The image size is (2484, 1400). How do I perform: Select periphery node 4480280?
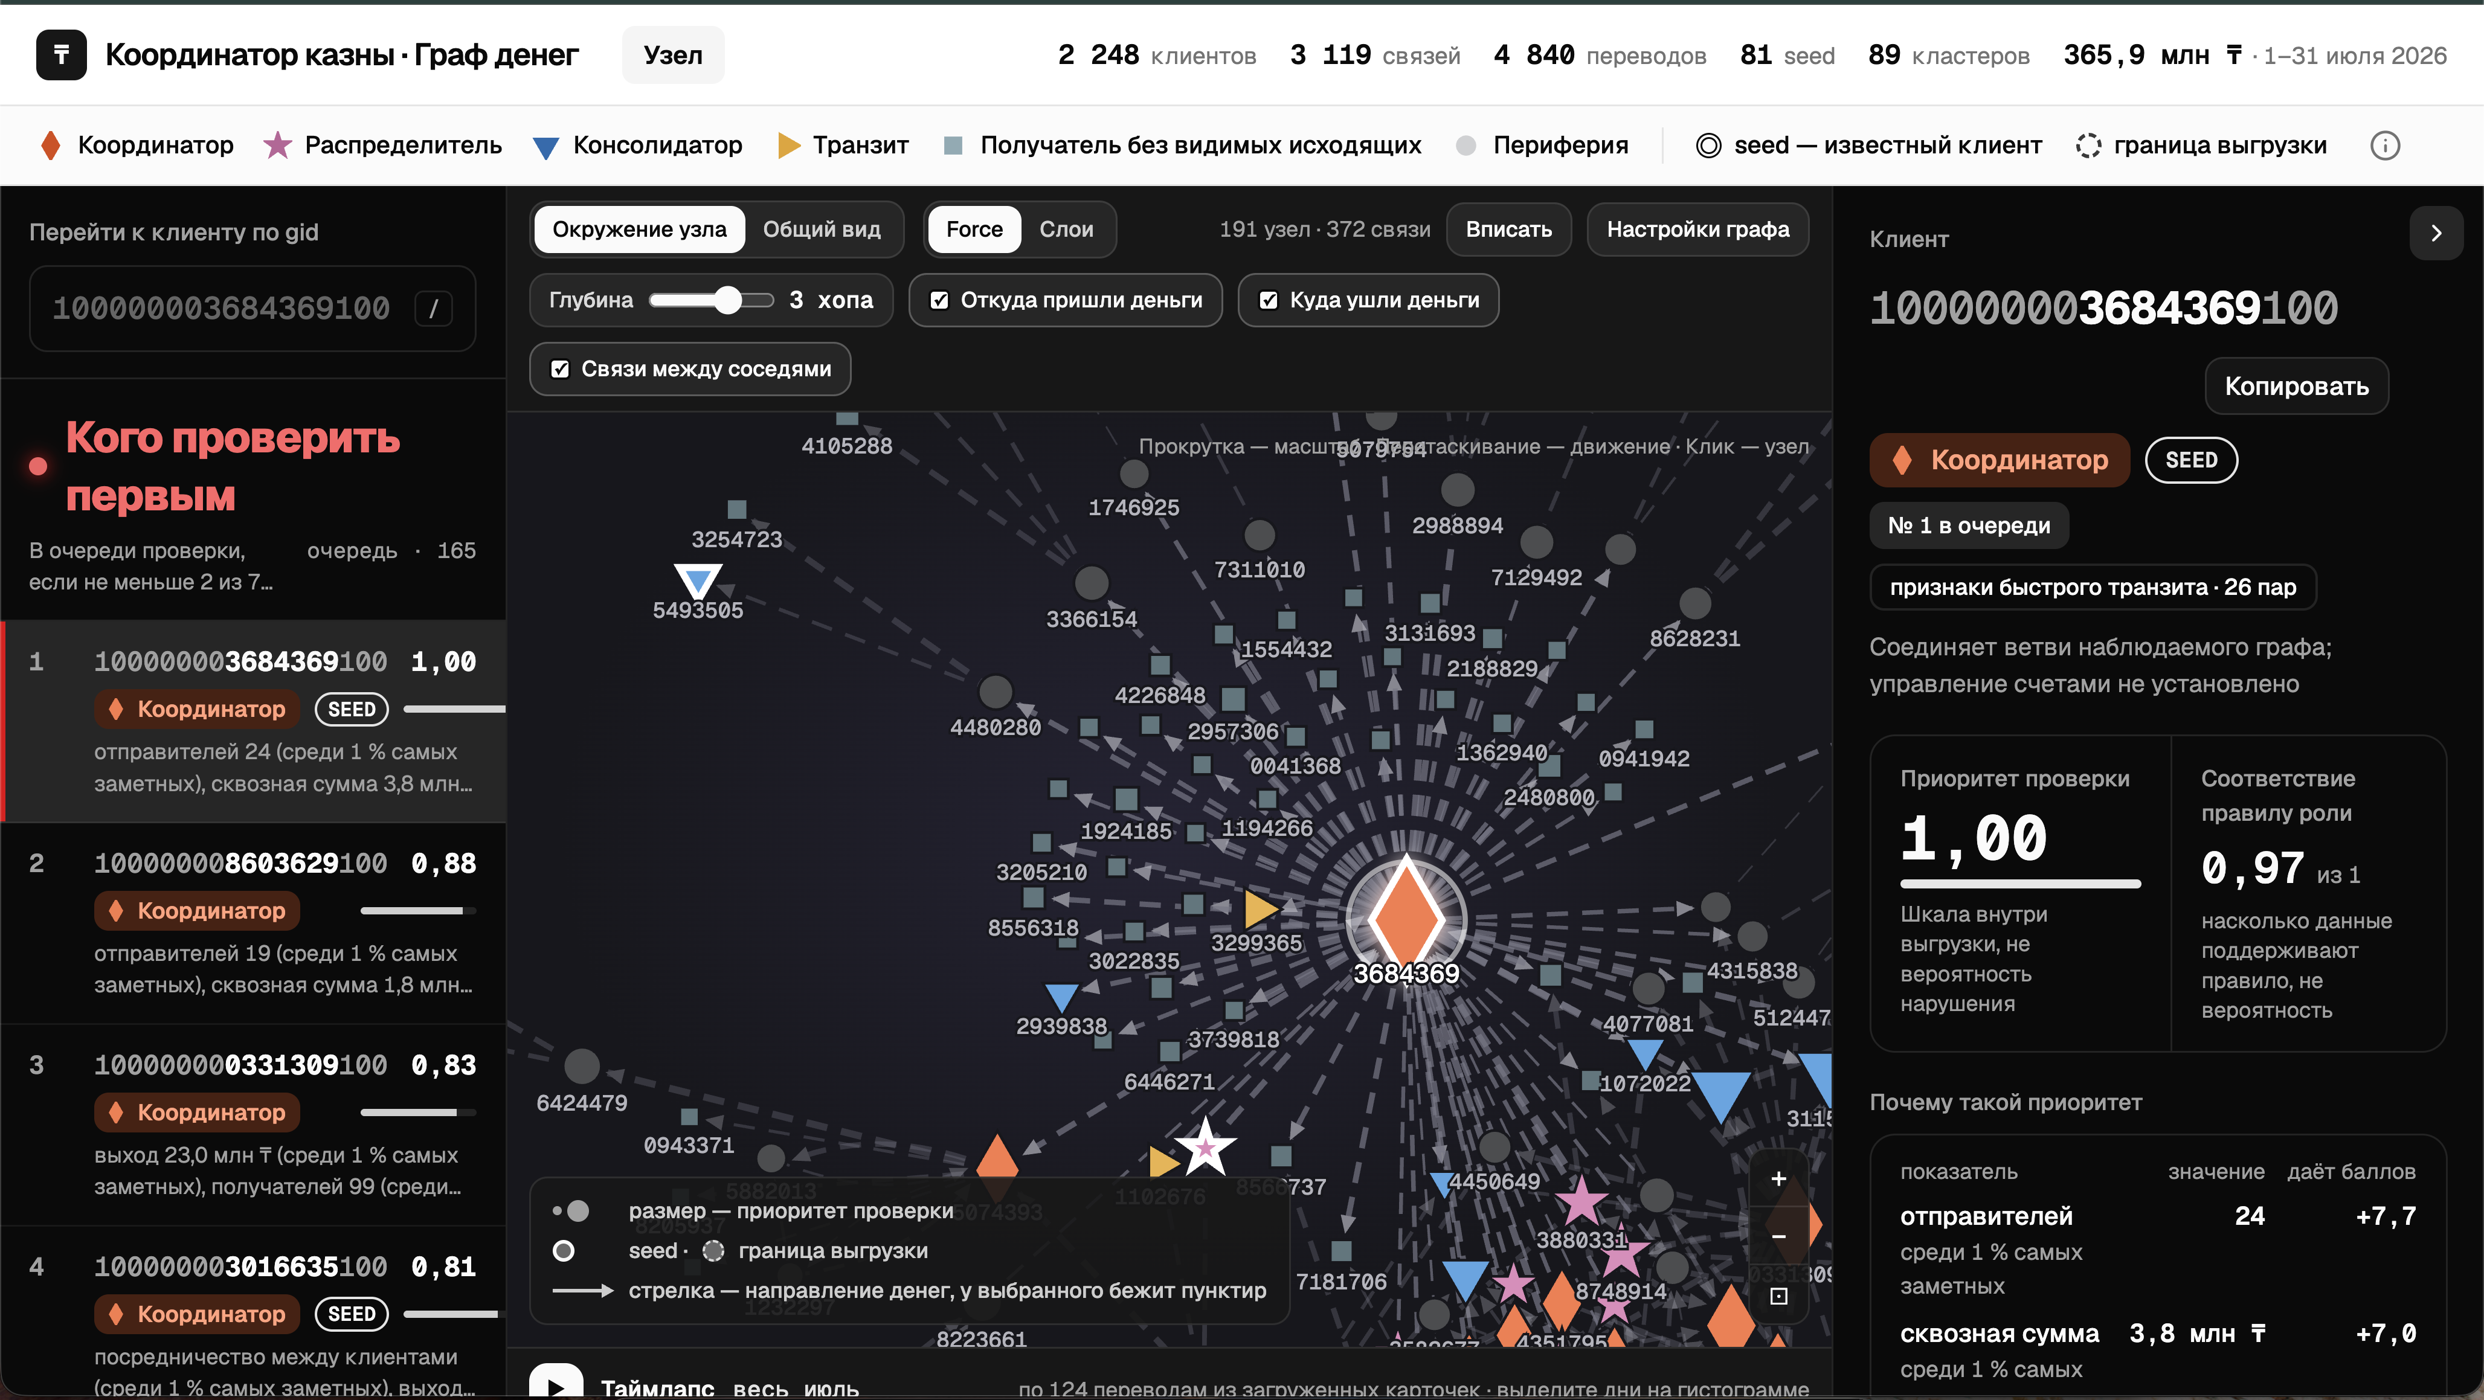point(995,692)
